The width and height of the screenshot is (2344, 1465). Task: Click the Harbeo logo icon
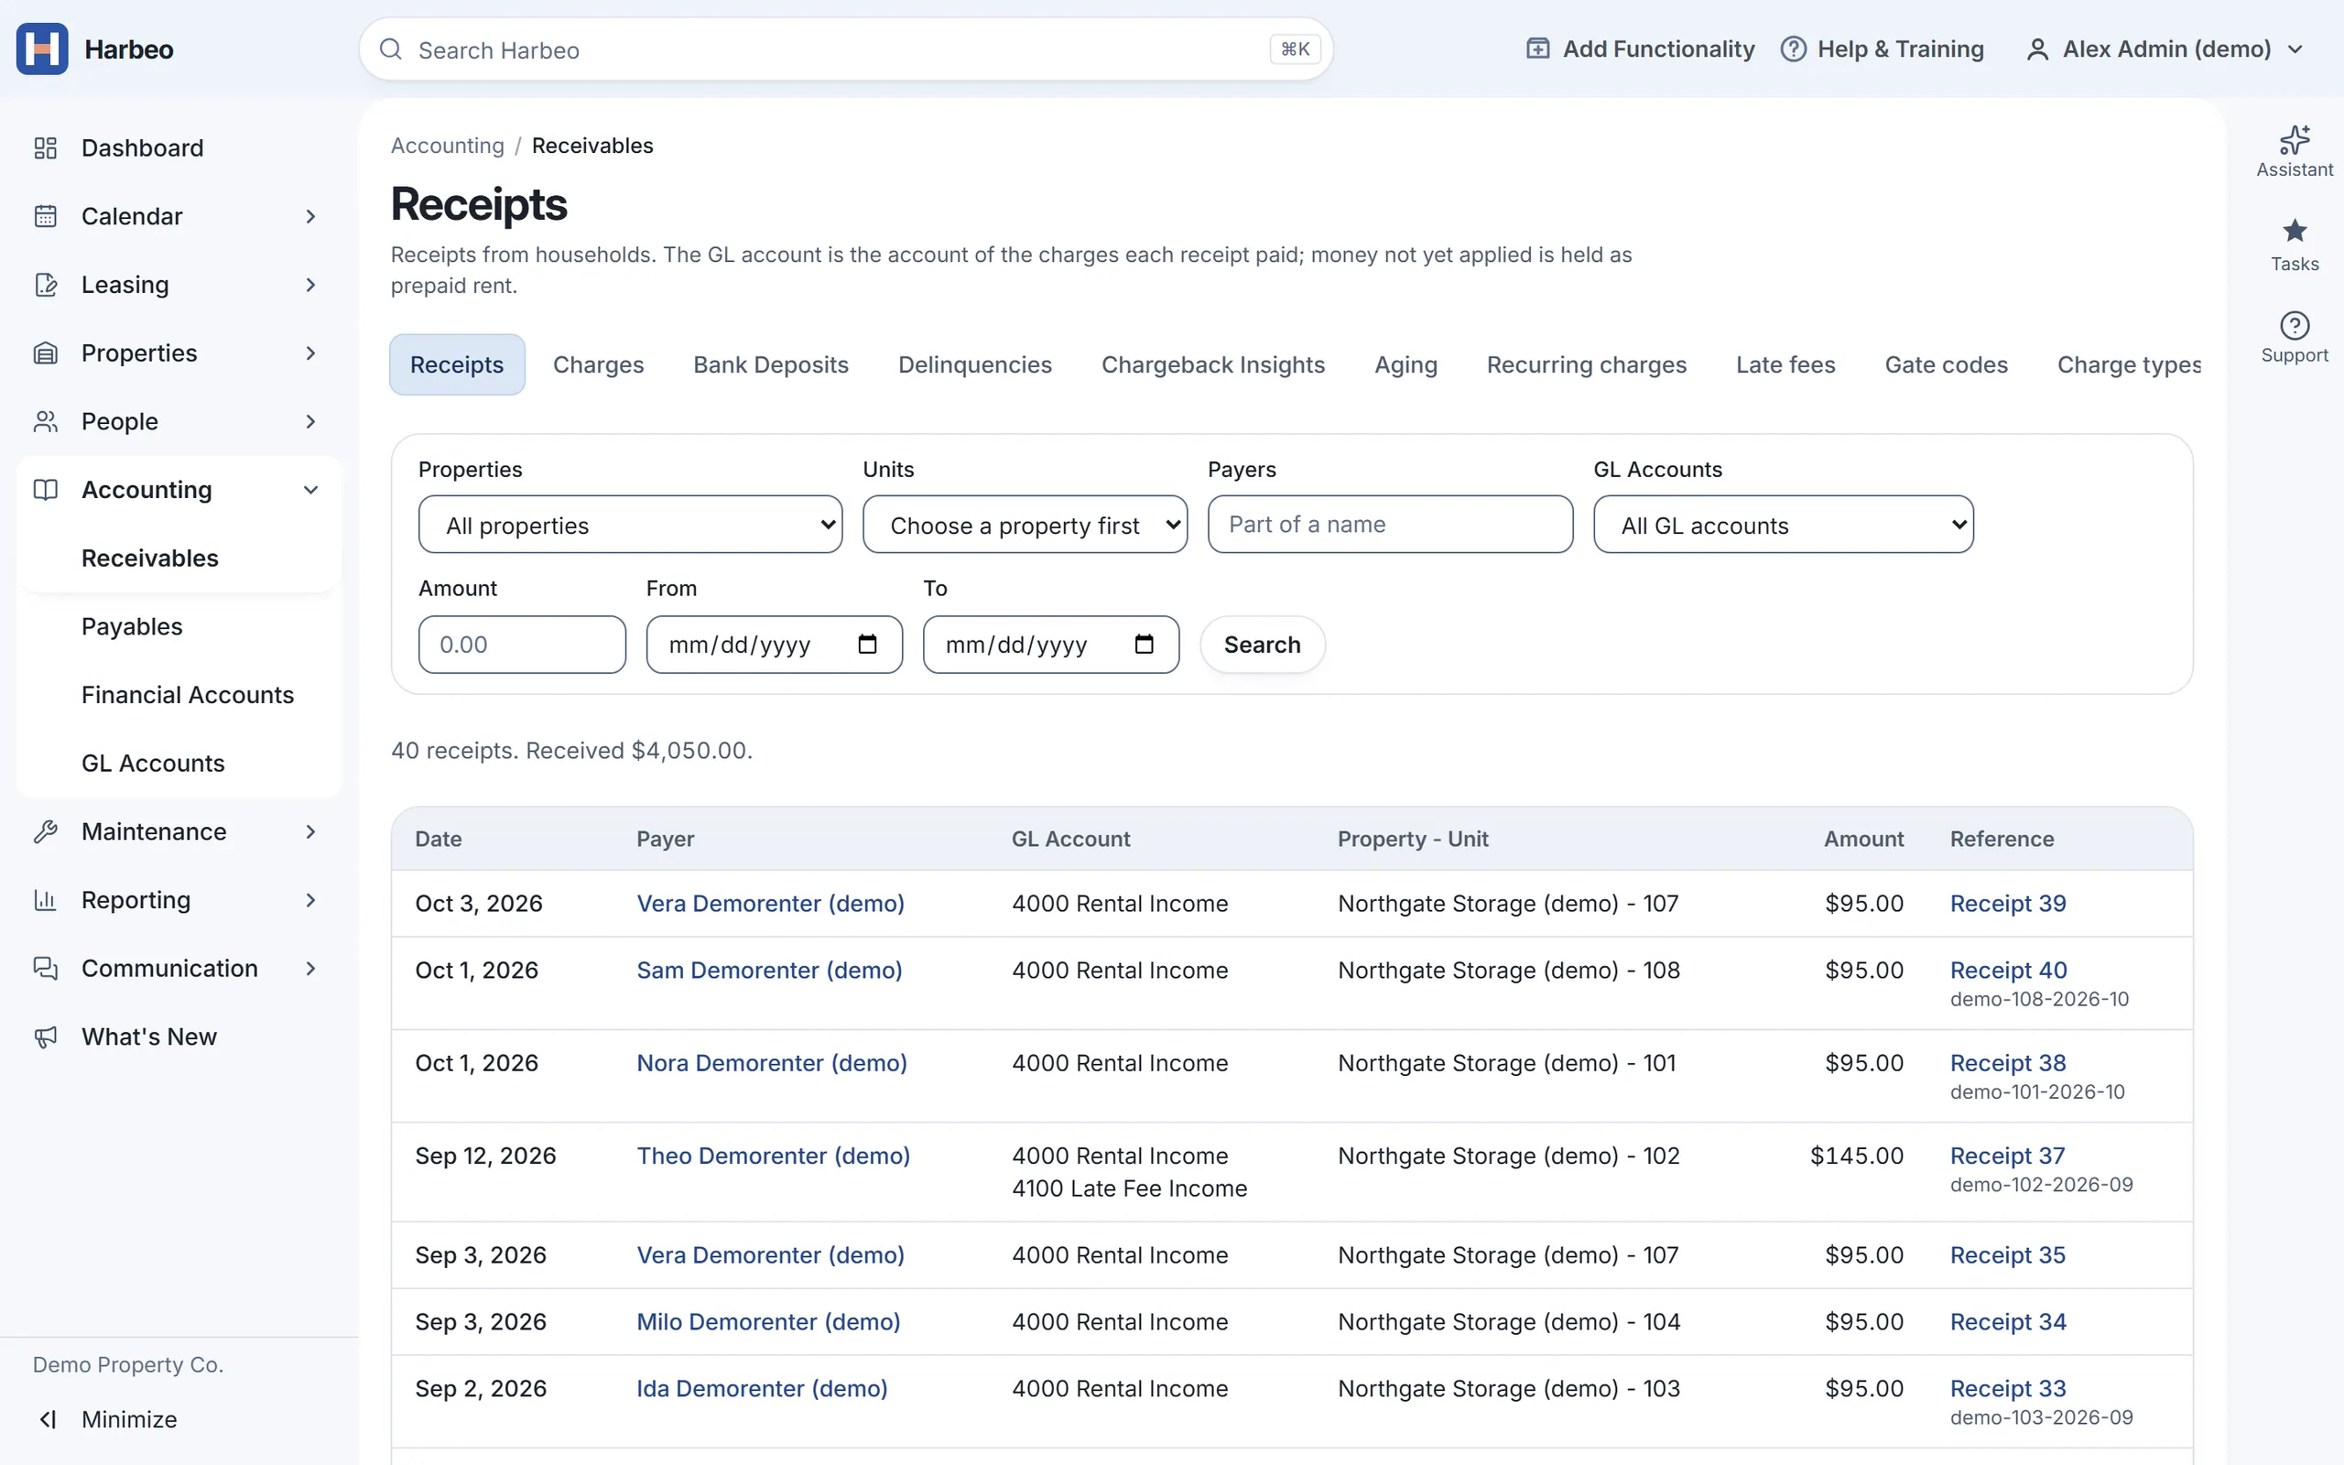pos(41,49)
